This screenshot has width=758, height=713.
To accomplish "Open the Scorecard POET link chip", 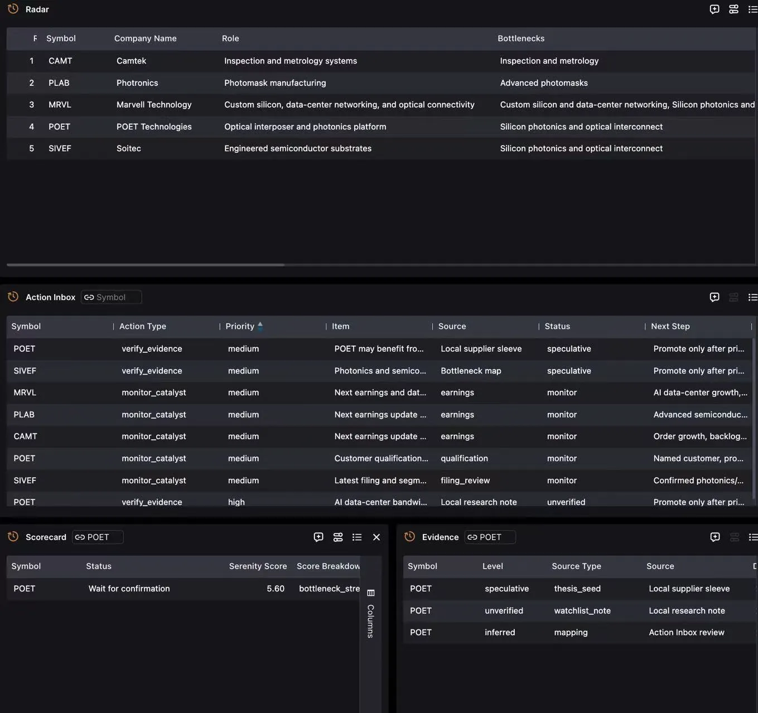I will (98, 537).
